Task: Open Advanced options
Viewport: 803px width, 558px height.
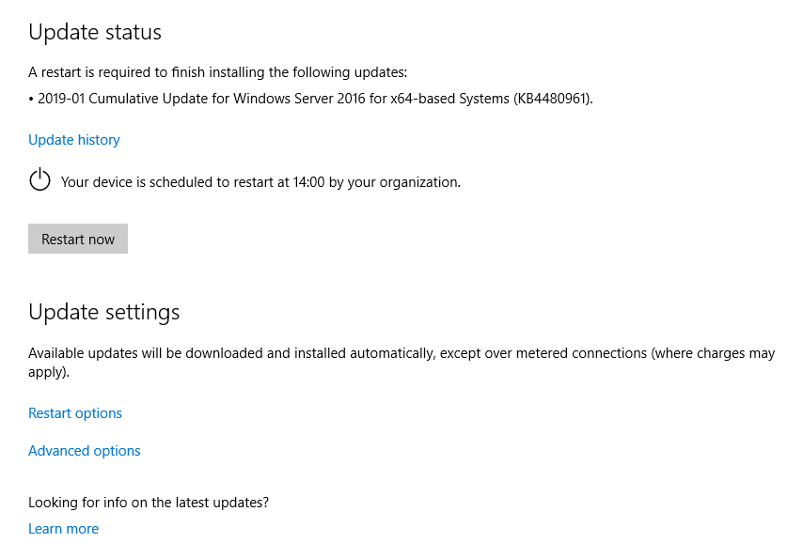Action: pyautogui.click(x=84, y=451)
